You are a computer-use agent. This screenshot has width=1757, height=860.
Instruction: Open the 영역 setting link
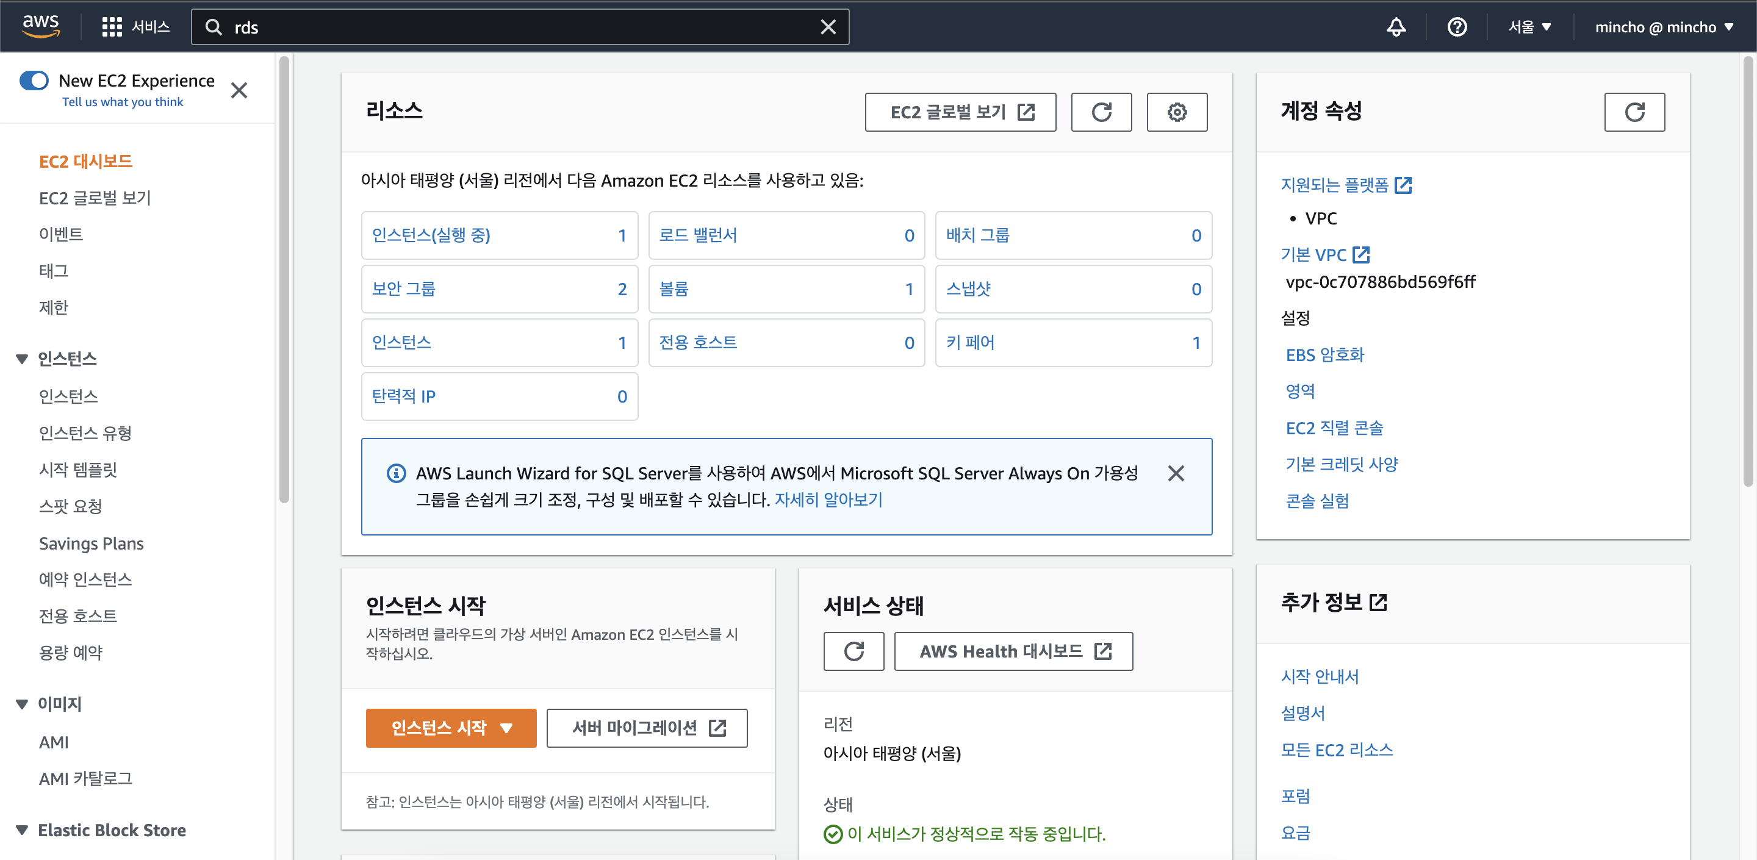[1300, 391]
